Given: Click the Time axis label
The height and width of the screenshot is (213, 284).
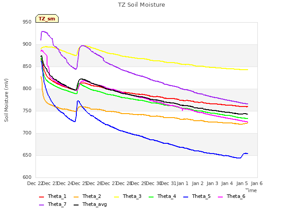Looking at the screenshot, I should click(x=251, y=190).
